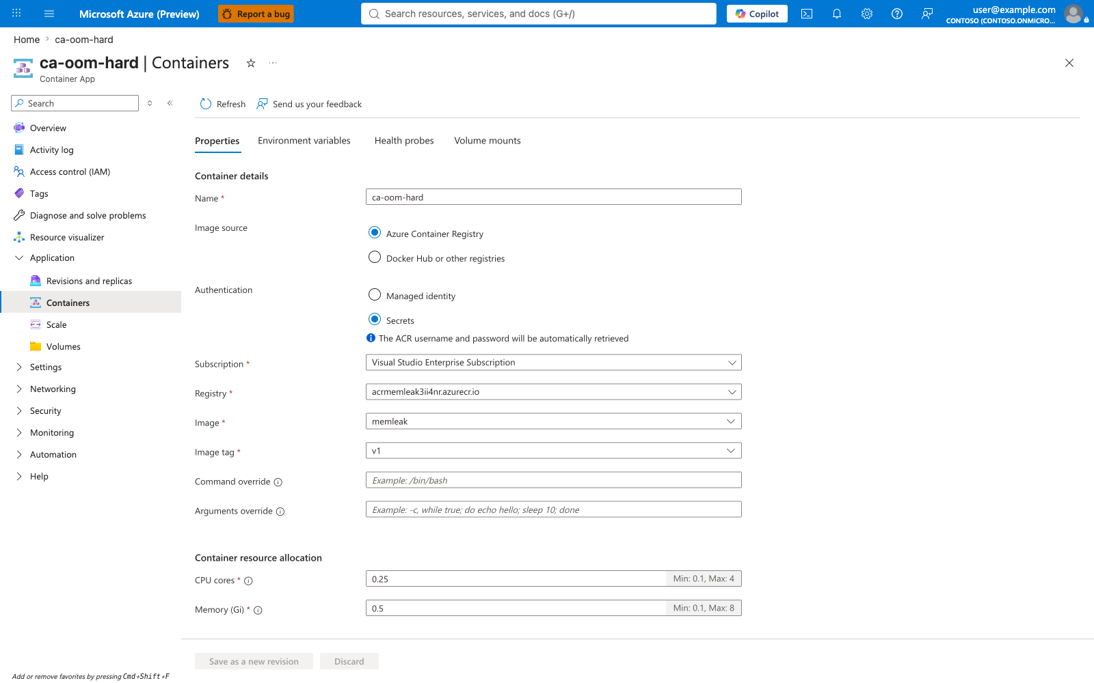Click the Refresh icon in the toolbar
The height and width of the screenshot is (683, 1094).
click(206, 104)
